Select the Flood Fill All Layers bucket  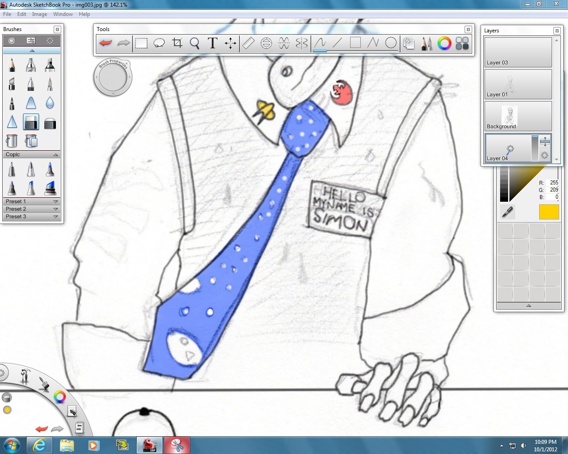click(31, 141)
